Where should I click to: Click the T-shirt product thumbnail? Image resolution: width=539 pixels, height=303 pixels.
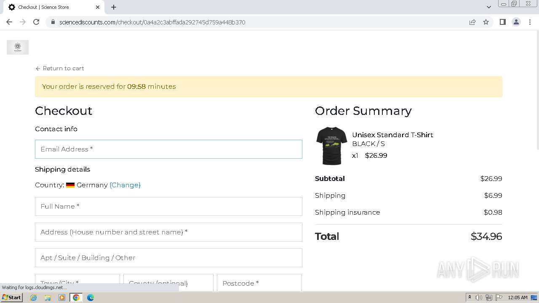[332, 146]
